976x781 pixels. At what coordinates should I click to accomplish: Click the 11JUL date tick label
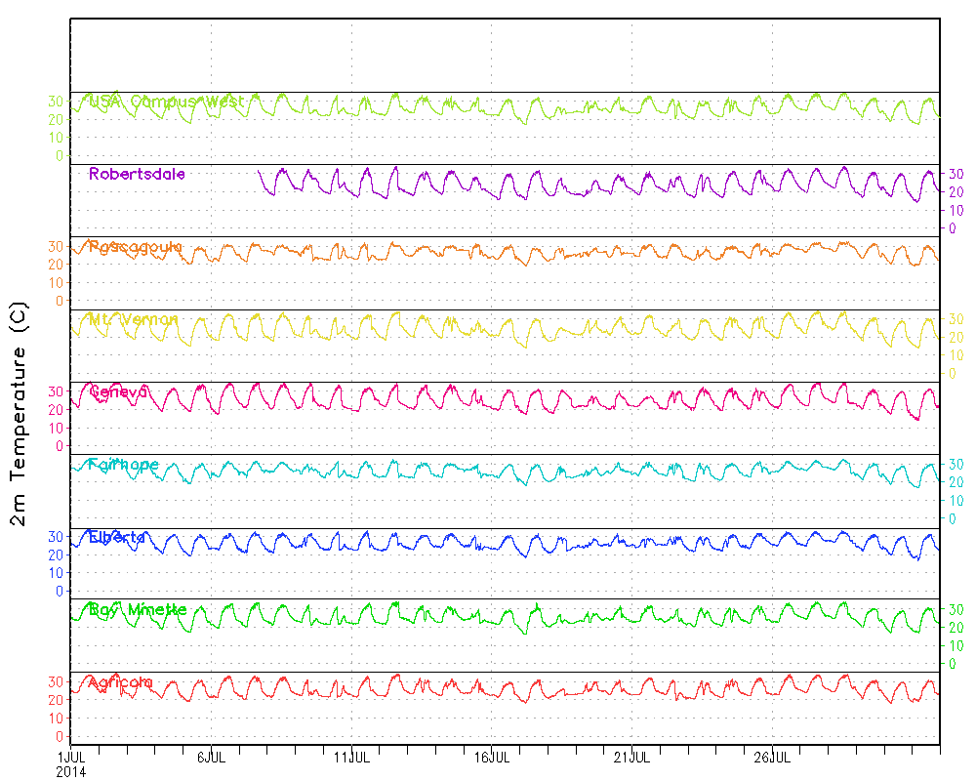click(352, 757)
